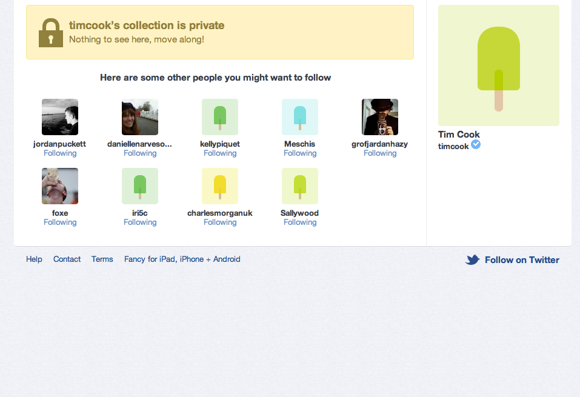Open the foxe username link
Image resolution: width=580 pixels, height=397 pixels.
(x=60, y=213)
